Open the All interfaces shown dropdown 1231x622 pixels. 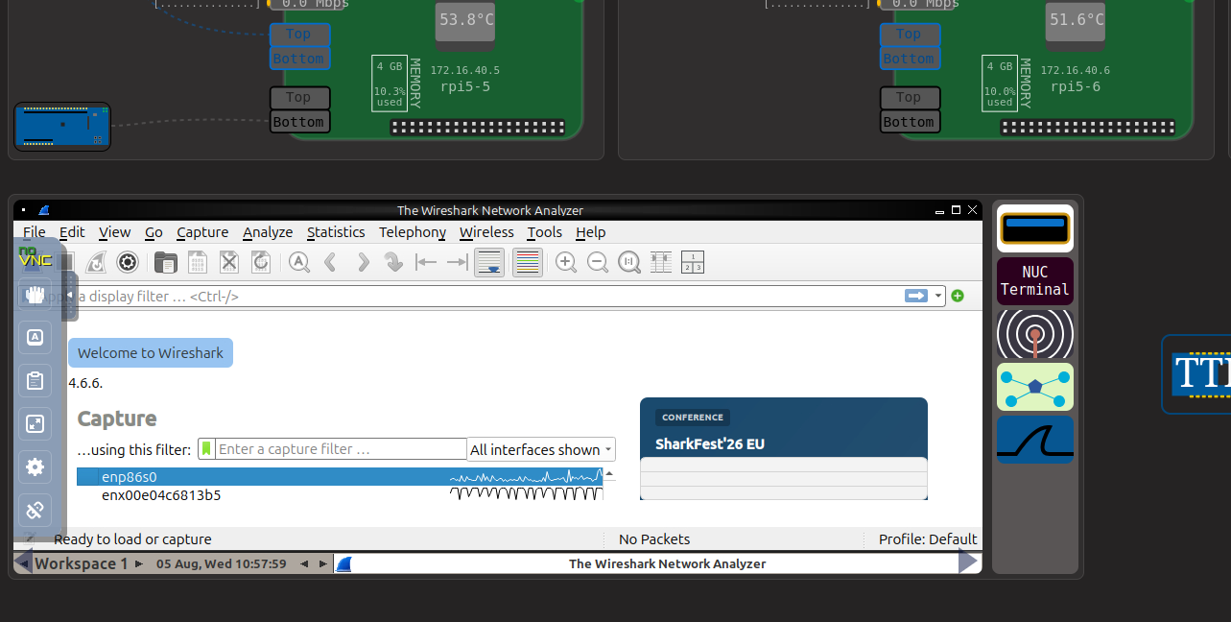coord(541,449)
